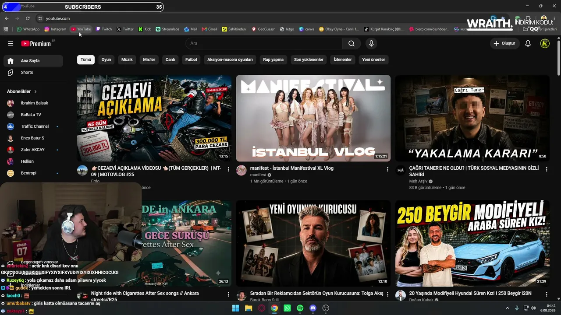Open Discord from the taskbar
This screenshot has width=561, height=315.
(x=313, y=308)
